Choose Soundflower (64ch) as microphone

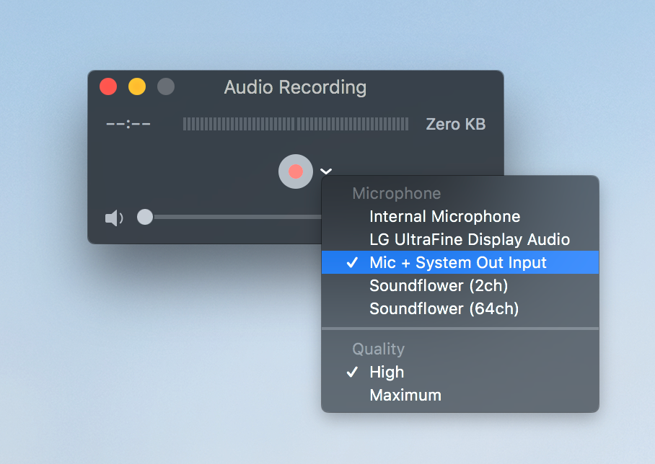[x=460, y=309]
